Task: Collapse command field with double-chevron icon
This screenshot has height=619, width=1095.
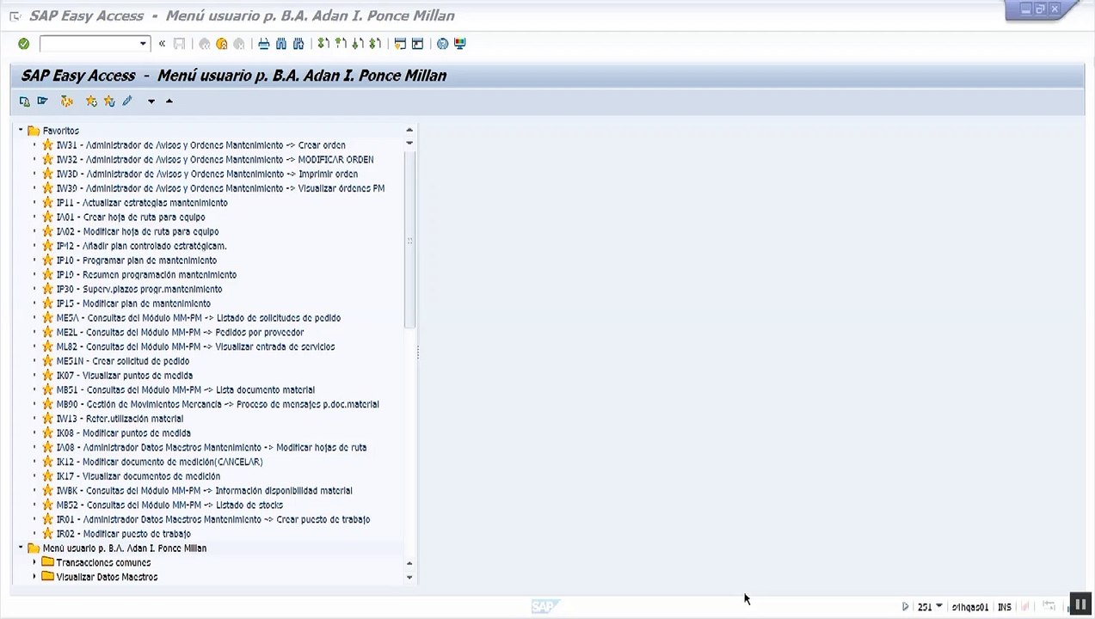Action: coord(162,44)
